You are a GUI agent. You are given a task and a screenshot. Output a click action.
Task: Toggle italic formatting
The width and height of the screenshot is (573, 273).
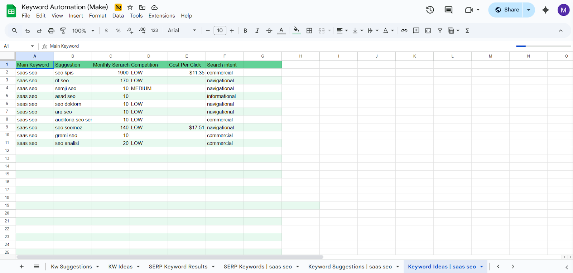tap(257, 31)
